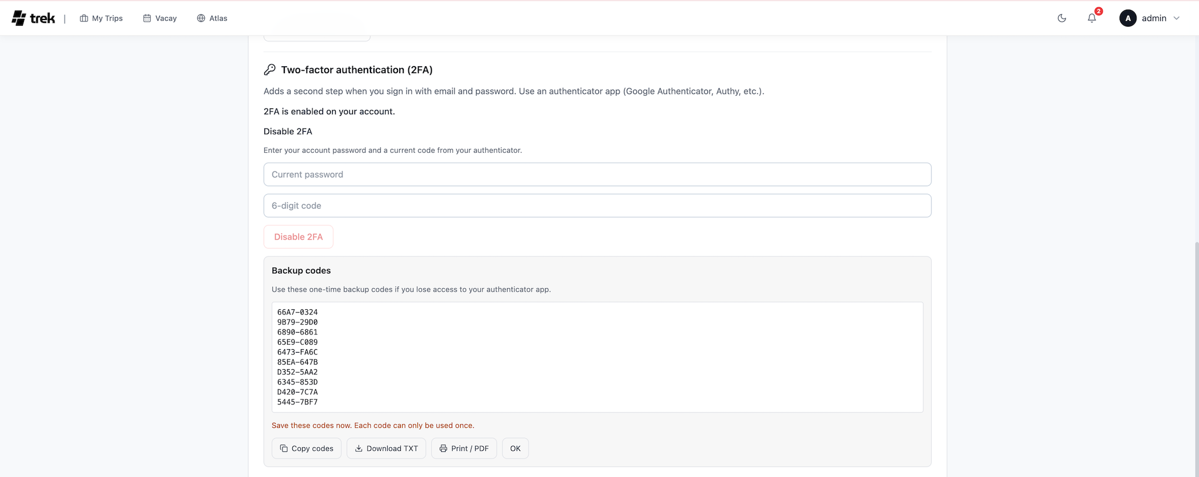Click the trek logo icon
1199x477 pixels.
pos(19,18)
